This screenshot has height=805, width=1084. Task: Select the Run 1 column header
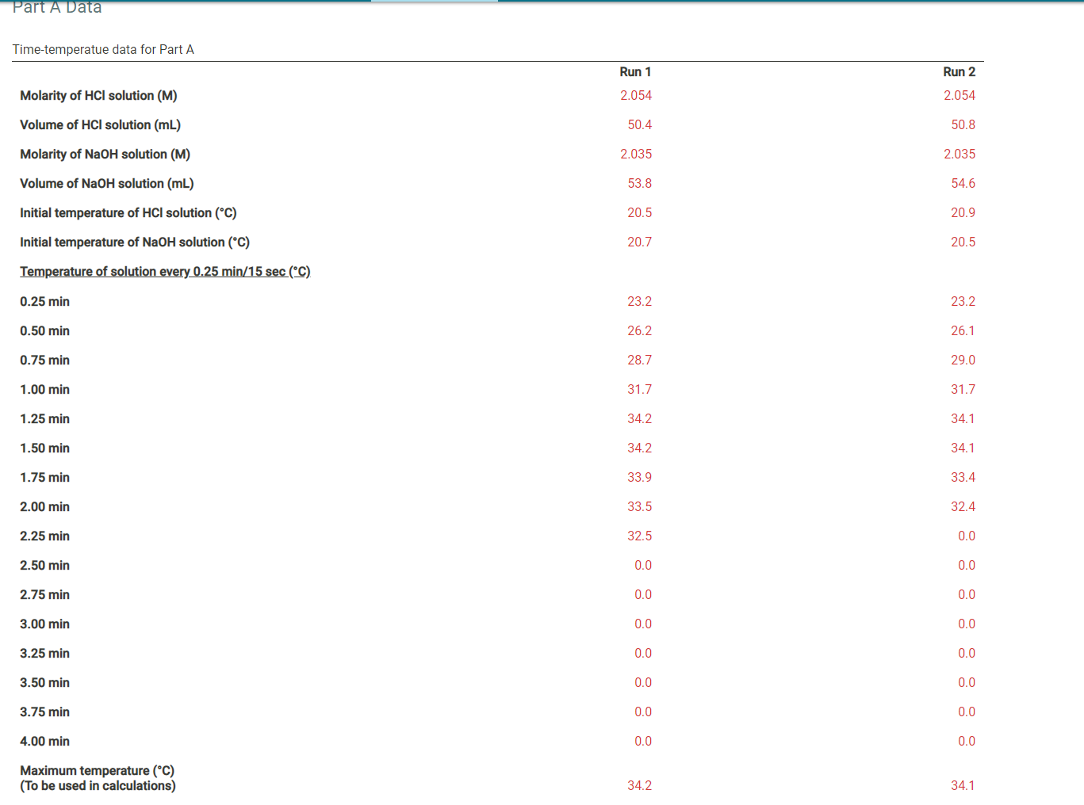635,71
